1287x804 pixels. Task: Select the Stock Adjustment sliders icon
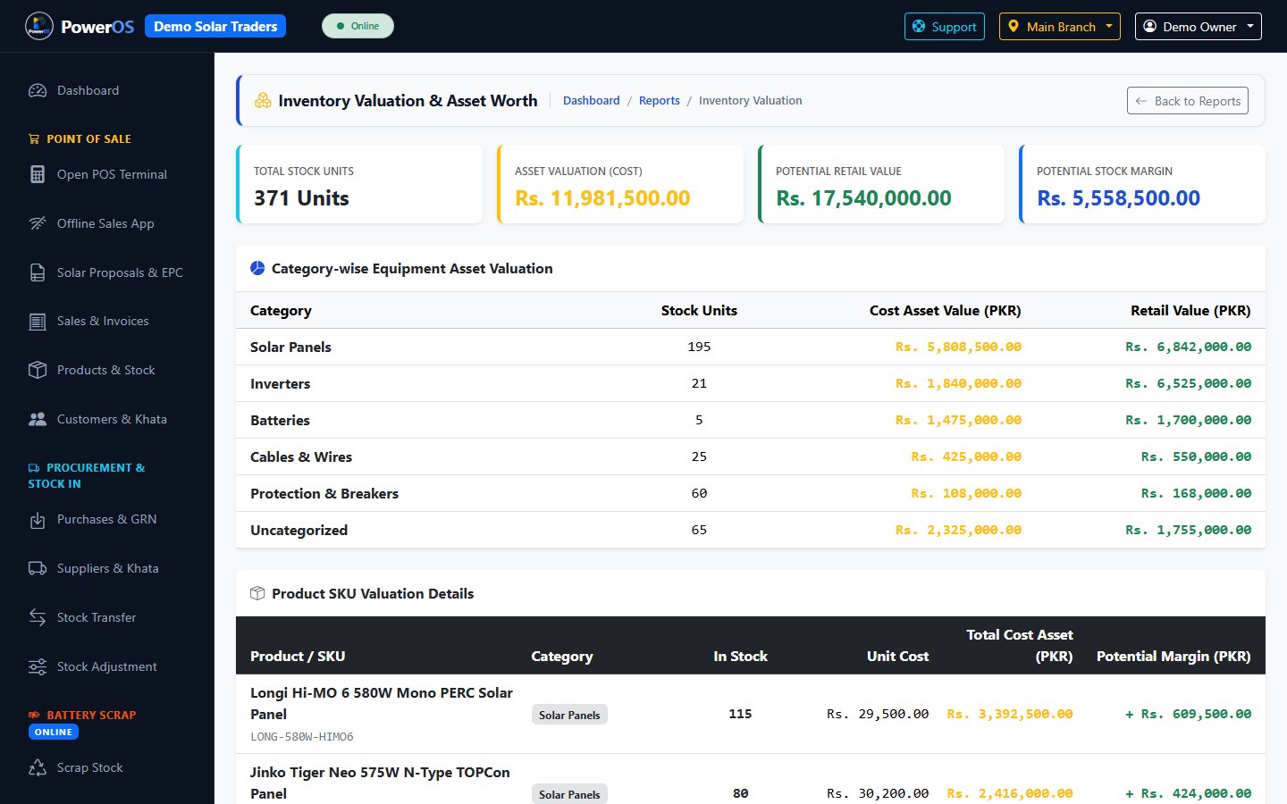point(38,666)
